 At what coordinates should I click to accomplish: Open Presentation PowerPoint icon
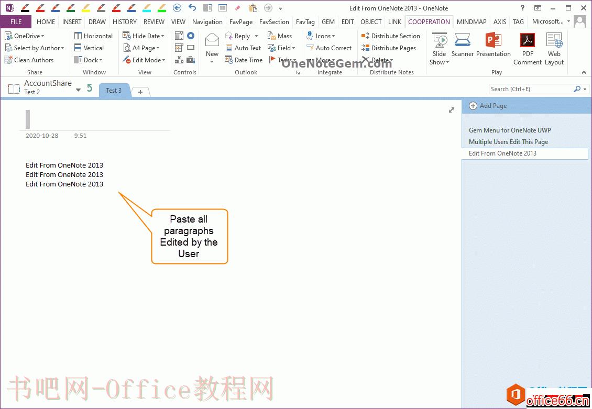(494, 45)
